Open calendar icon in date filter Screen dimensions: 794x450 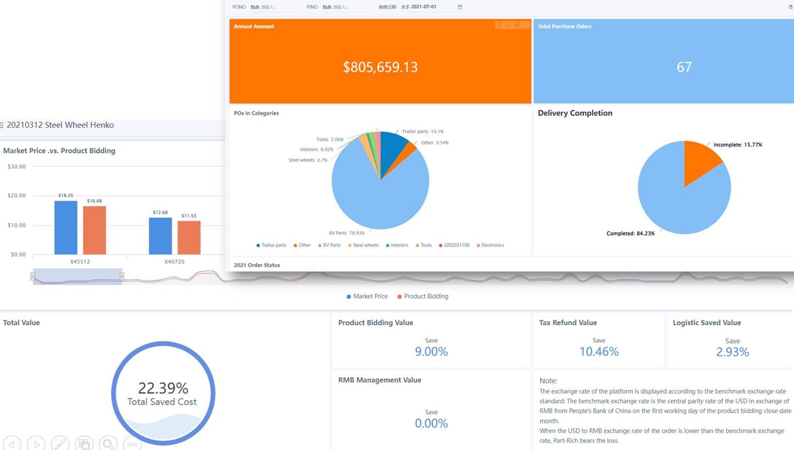[x=460, y=7]
